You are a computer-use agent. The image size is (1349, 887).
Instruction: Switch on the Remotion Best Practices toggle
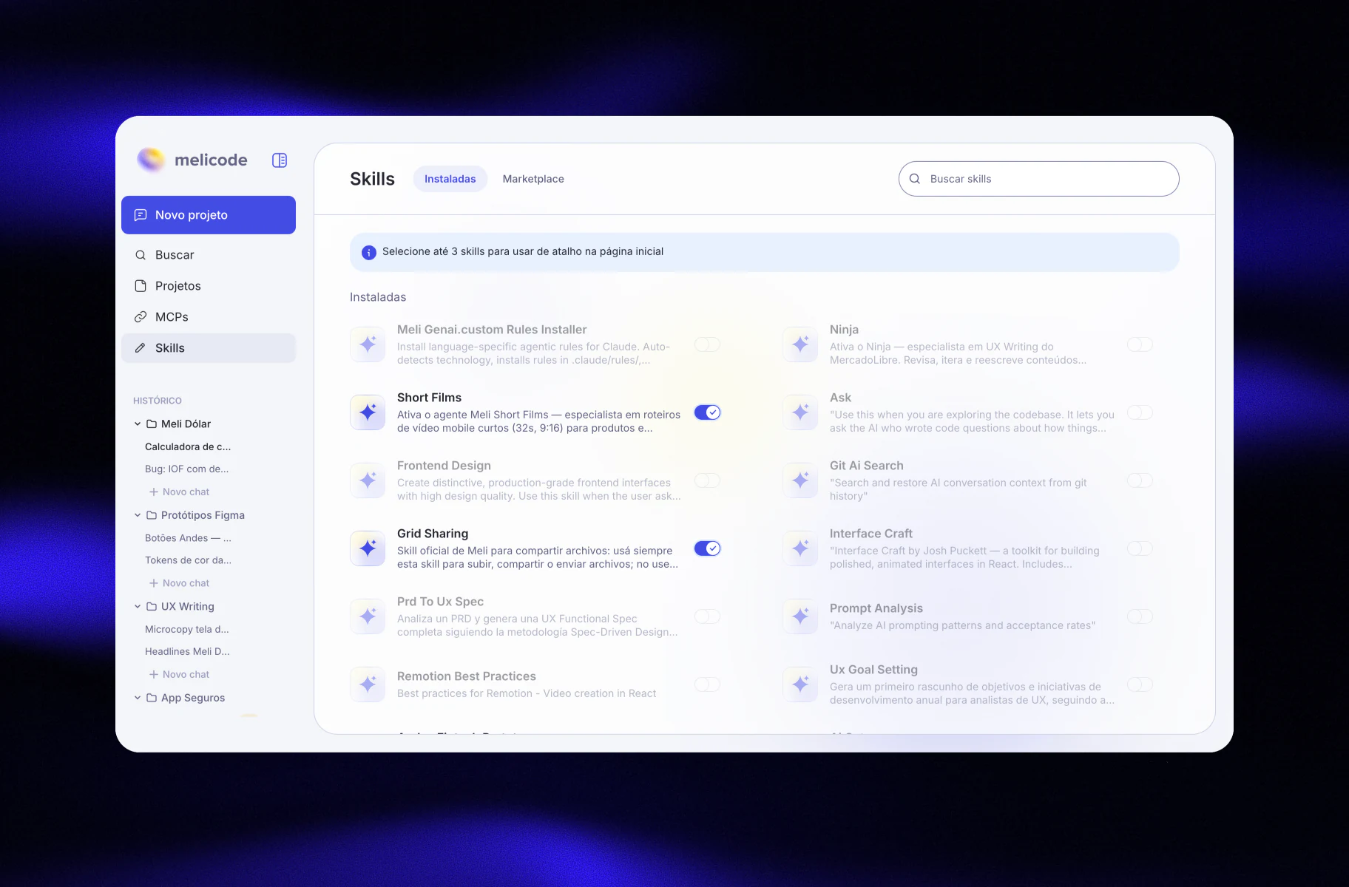(707, 684)
